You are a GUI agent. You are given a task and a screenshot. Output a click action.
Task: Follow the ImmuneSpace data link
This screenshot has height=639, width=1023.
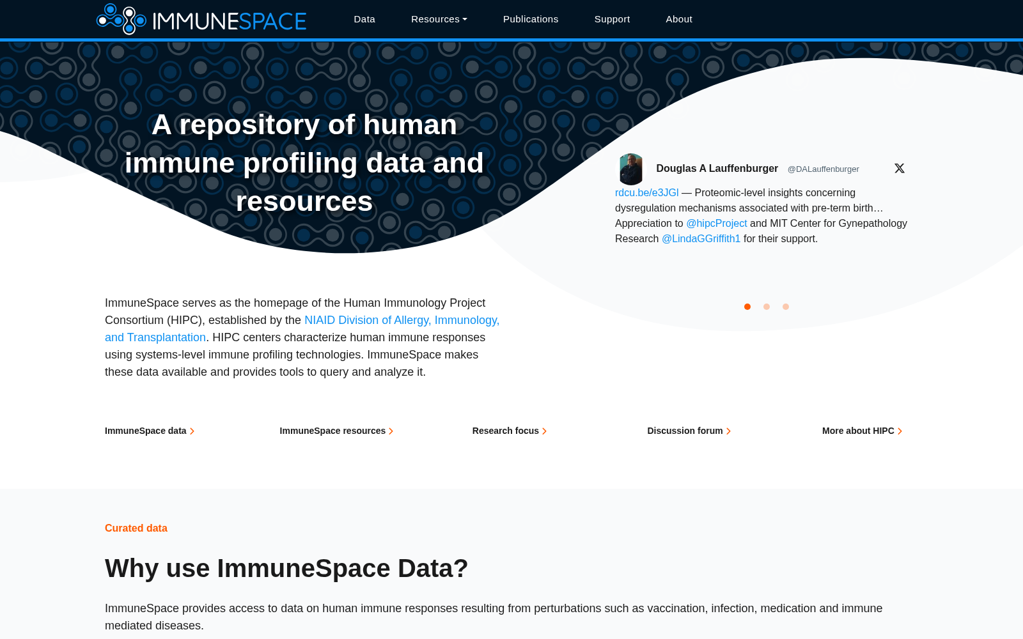click(x=150, y=431)
